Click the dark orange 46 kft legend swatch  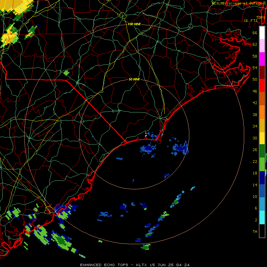262,99
